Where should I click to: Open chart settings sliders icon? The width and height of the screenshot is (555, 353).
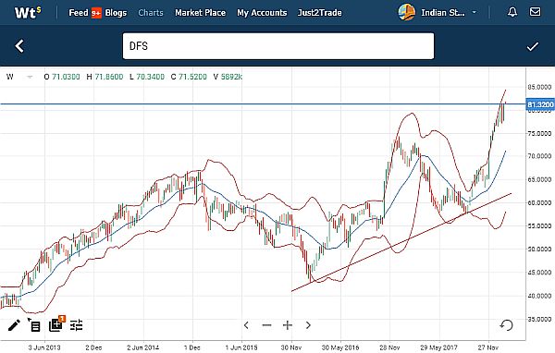(76, 325)
